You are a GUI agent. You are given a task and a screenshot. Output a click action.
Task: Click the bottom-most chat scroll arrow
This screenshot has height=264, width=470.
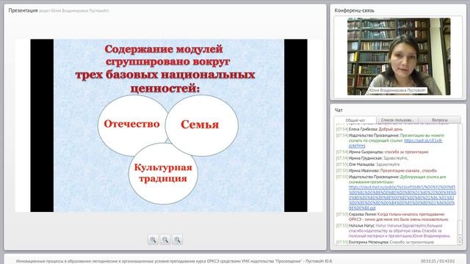pos(460,243)
